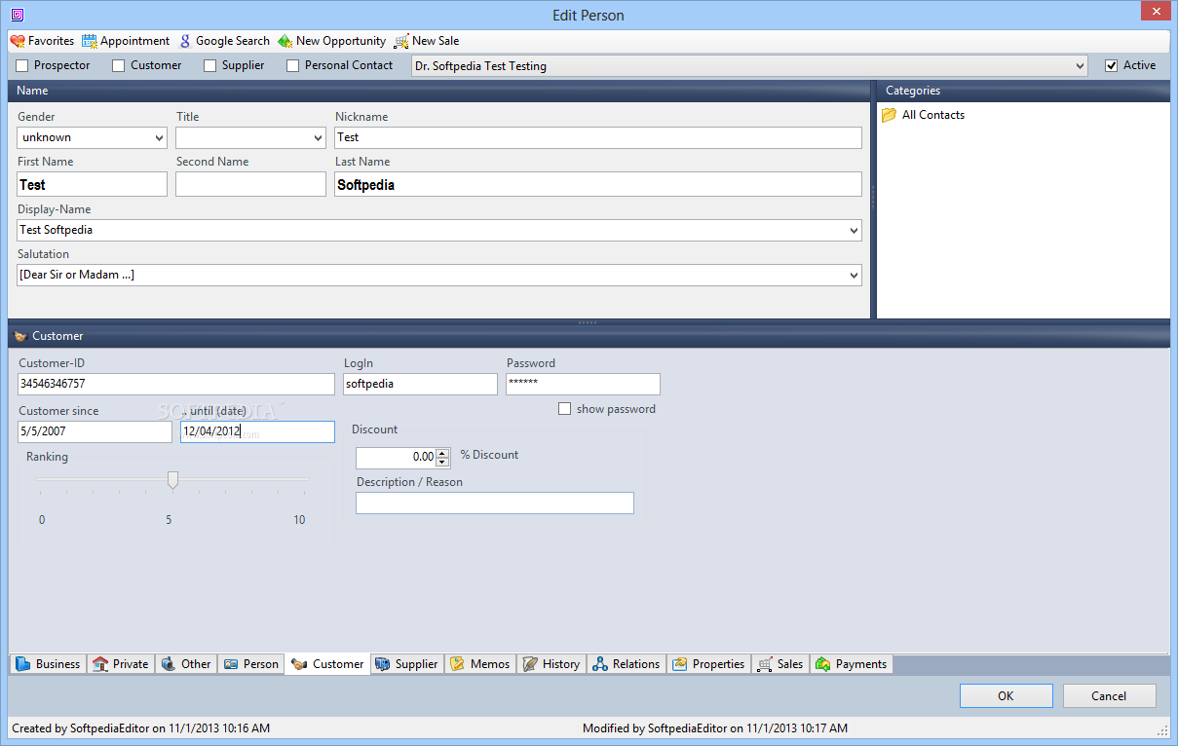Enable the show password checkbox
This screenshot has height=746, width=1178.
(564, 409)
